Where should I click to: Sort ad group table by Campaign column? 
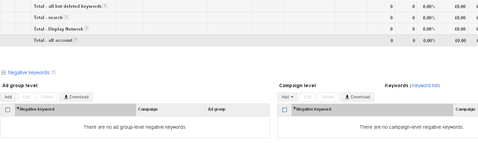click(148, 109)
